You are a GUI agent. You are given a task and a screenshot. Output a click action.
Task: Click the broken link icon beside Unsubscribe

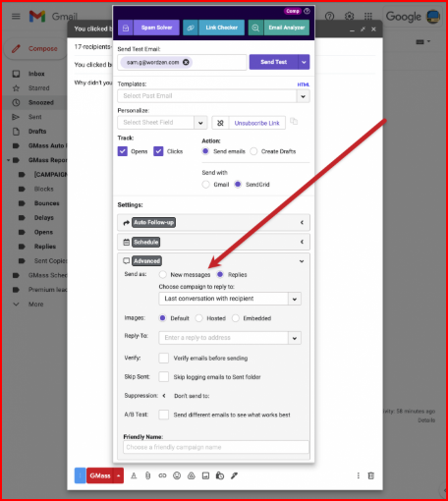pyautogui.click(x=220, y=123)
